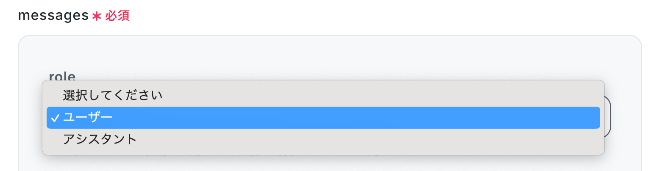Click the tick mark of selected role

coord(55,118)
